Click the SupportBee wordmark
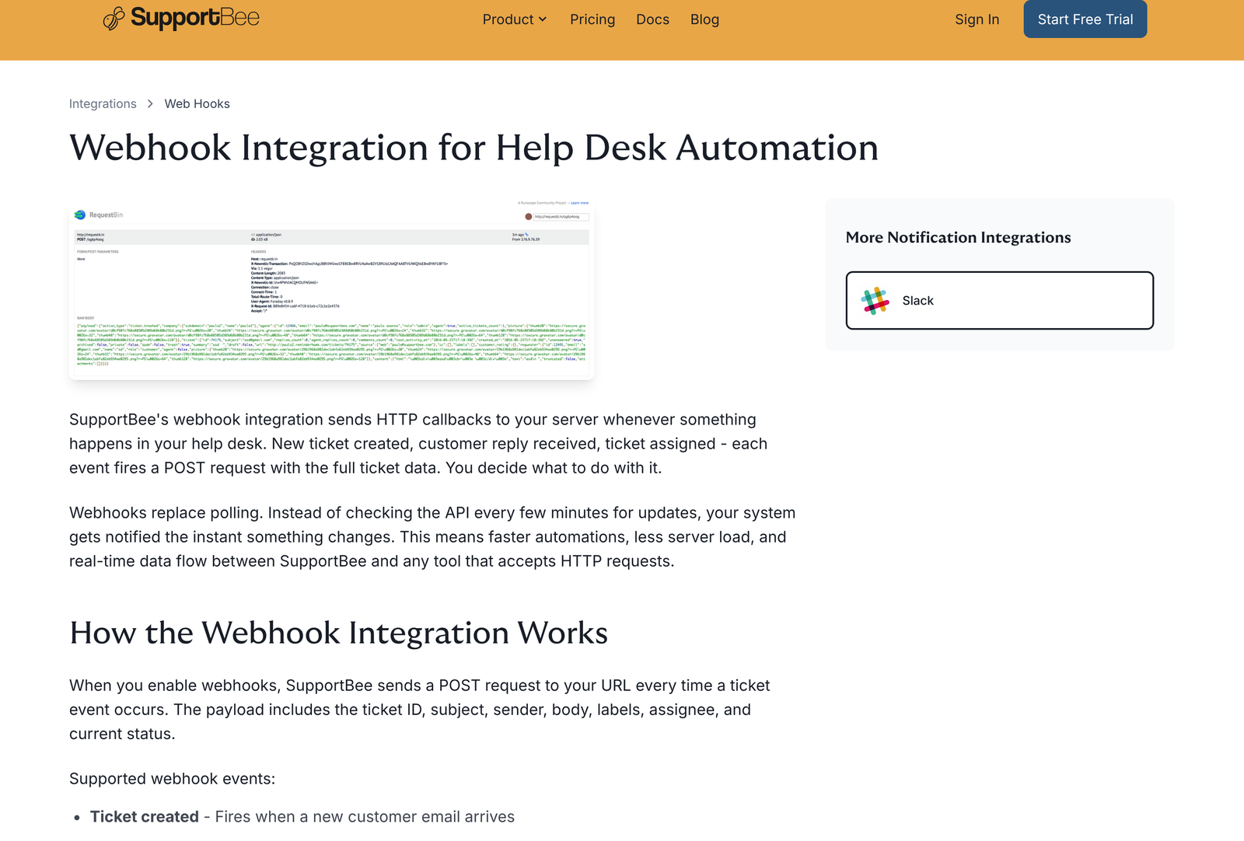 coord(194,17)
